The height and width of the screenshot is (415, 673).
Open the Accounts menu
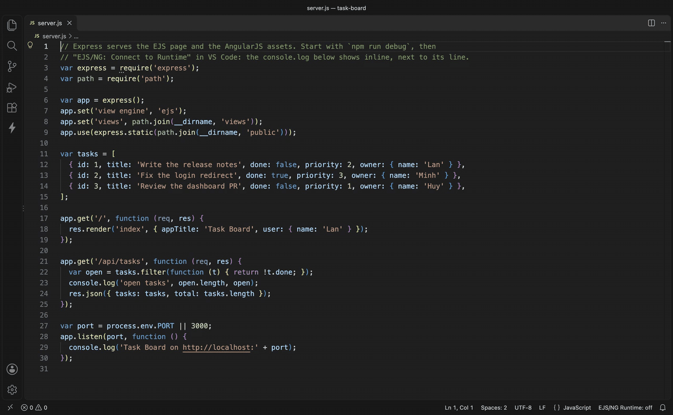coord(12,369)
